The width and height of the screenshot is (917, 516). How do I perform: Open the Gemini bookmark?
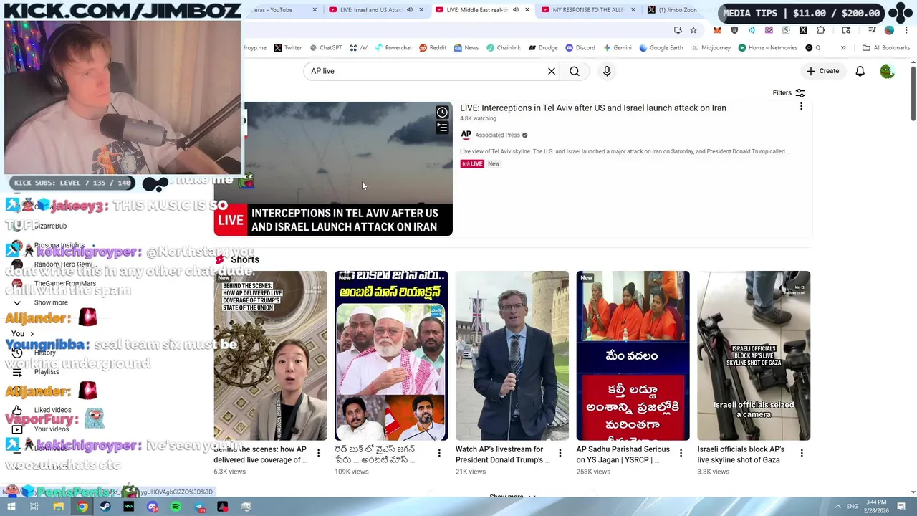click(x=618, y=48)
